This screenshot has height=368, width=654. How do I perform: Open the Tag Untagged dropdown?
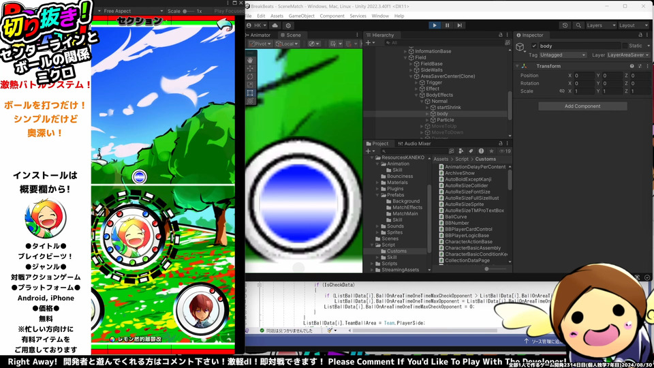pos(563,55)
